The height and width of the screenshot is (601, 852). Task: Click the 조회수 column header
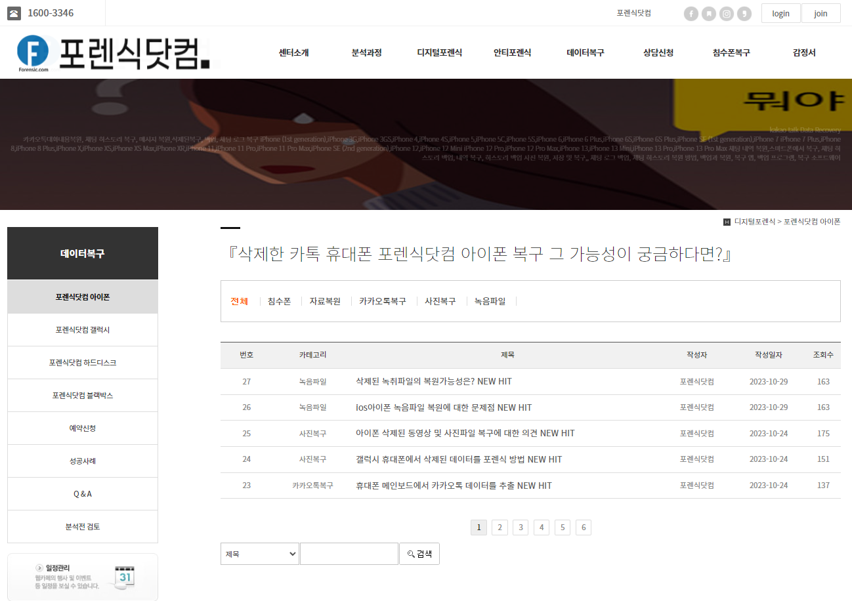[x=823, y=355]
